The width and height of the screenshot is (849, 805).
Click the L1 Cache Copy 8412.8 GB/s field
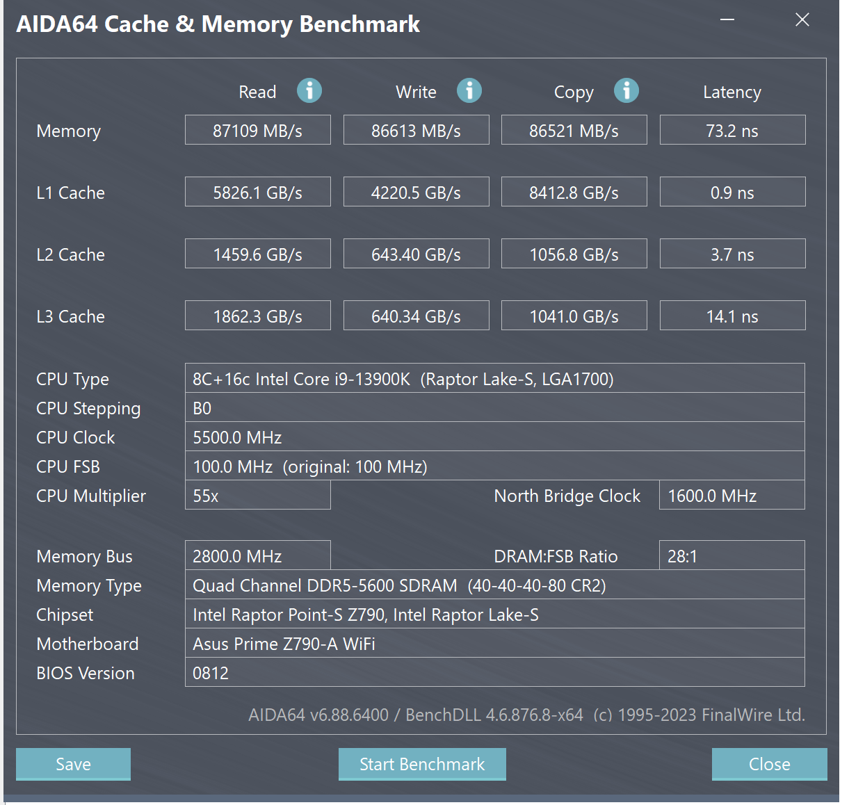pos(574,192)
